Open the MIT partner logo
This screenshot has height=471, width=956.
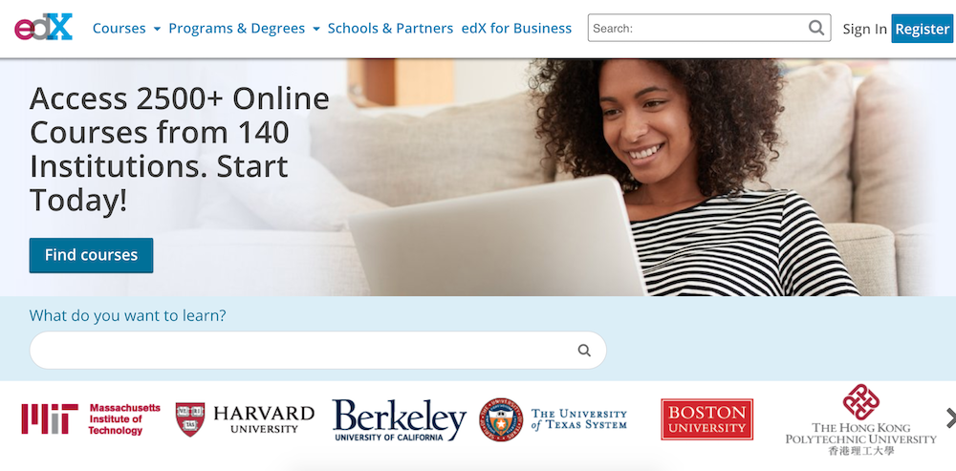[91, 419]
